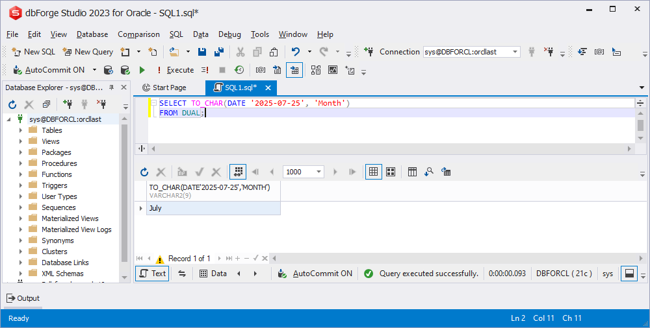Click the 'Query executed successfully.' status text
The width and height of the screenshot is (650, 328).
coord(428,274)
